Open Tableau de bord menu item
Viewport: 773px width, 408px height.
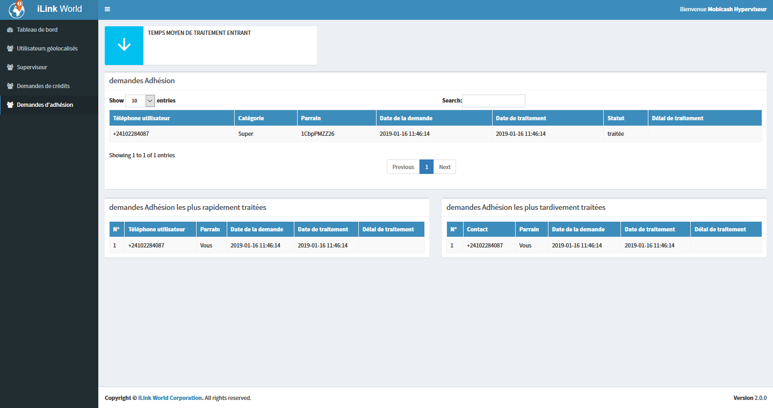click(37, 30)
